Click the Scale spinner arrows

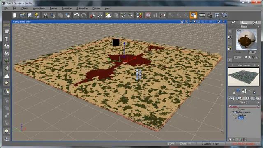point(256,52)
